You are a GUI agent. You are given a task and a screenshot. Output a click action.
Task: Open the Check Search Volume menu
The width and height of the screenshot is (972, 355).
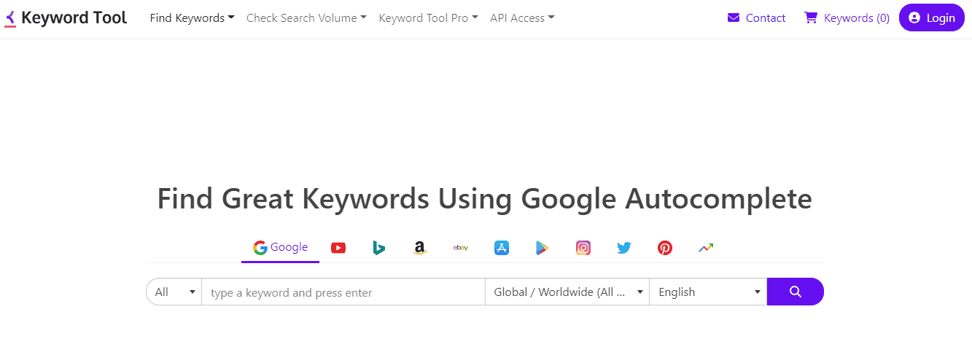pyautogui.click(x=306, y=18)
